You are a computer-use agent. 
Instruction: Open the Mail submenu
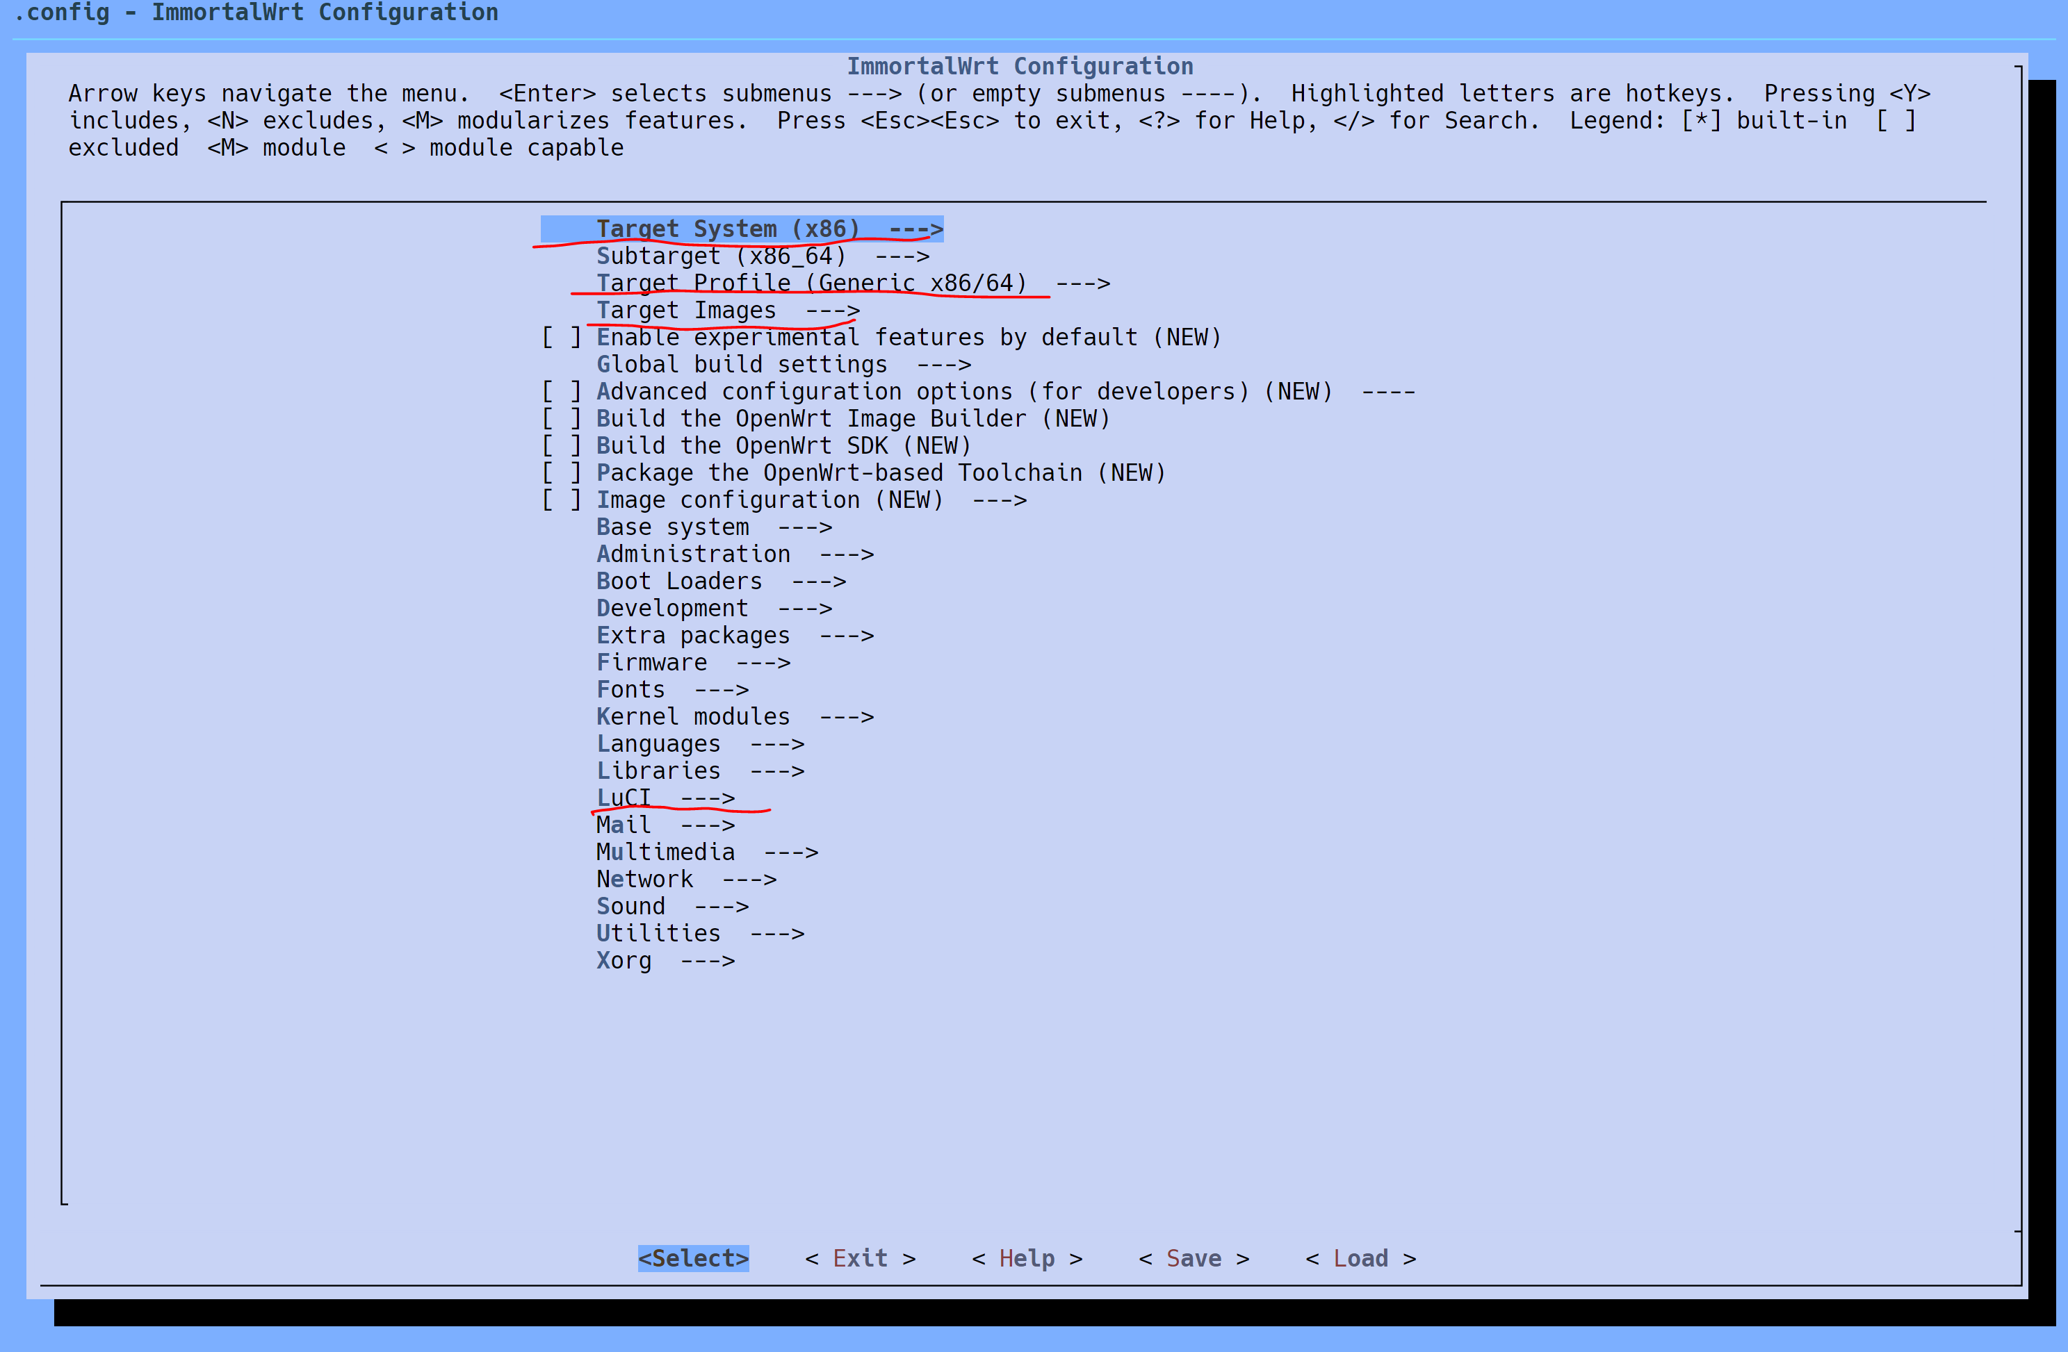click(x=666, y=825)
